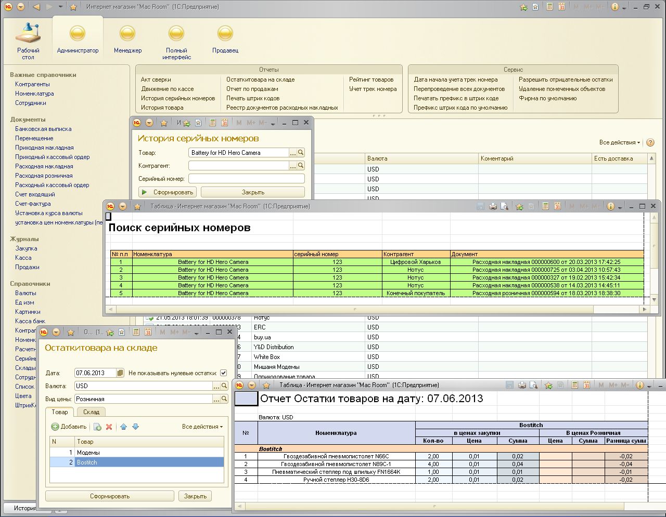Click search icon in Контрагент field
Image resolution: width=666 pixels, height=517 pixels.
pyautogui.click(x=301, y=166)
